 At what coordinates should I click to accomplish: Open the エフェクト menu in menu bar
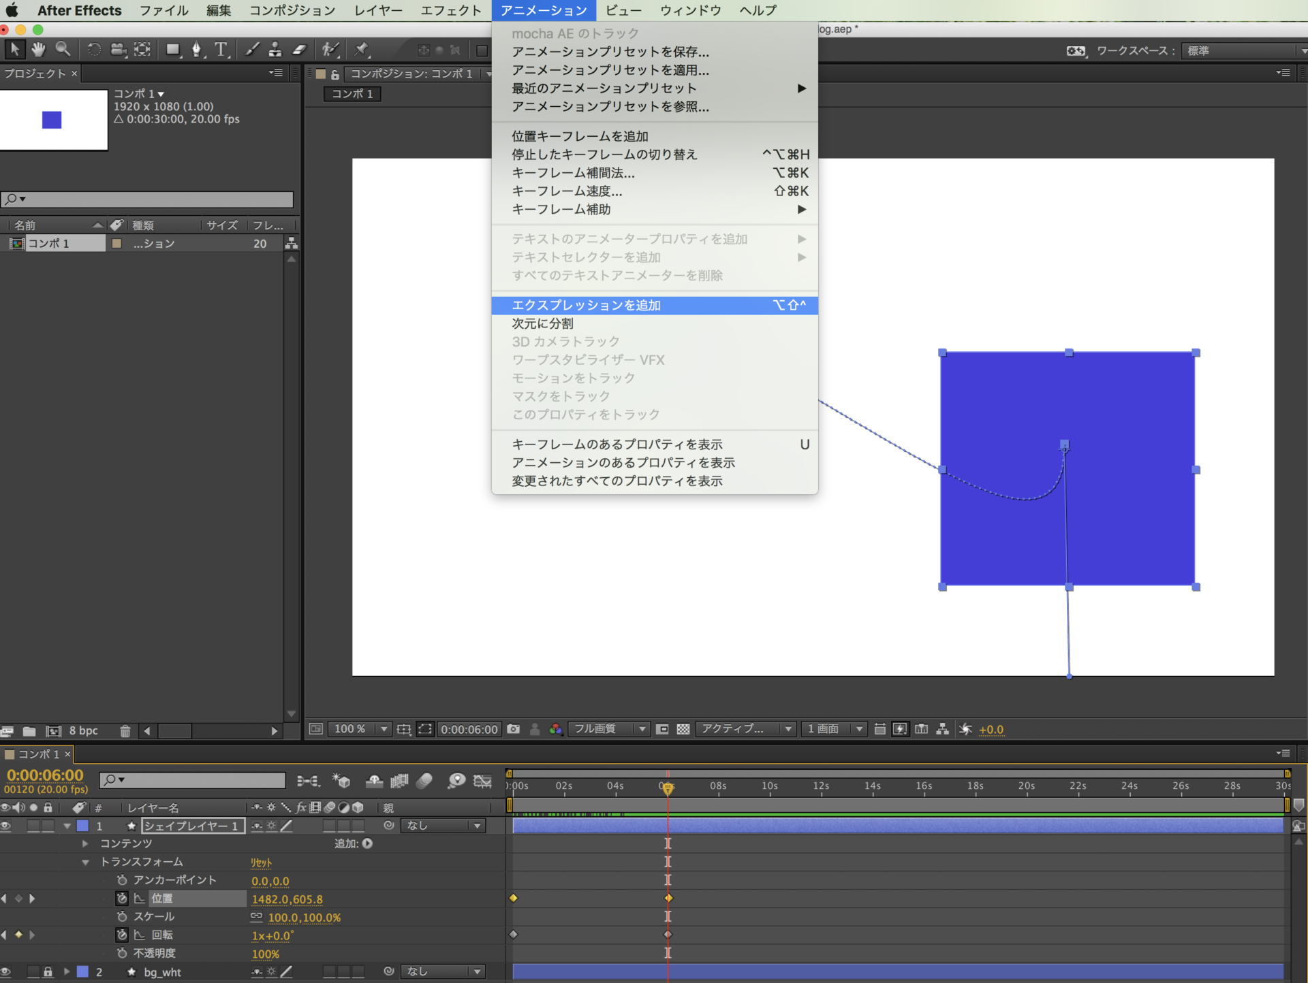451,10
